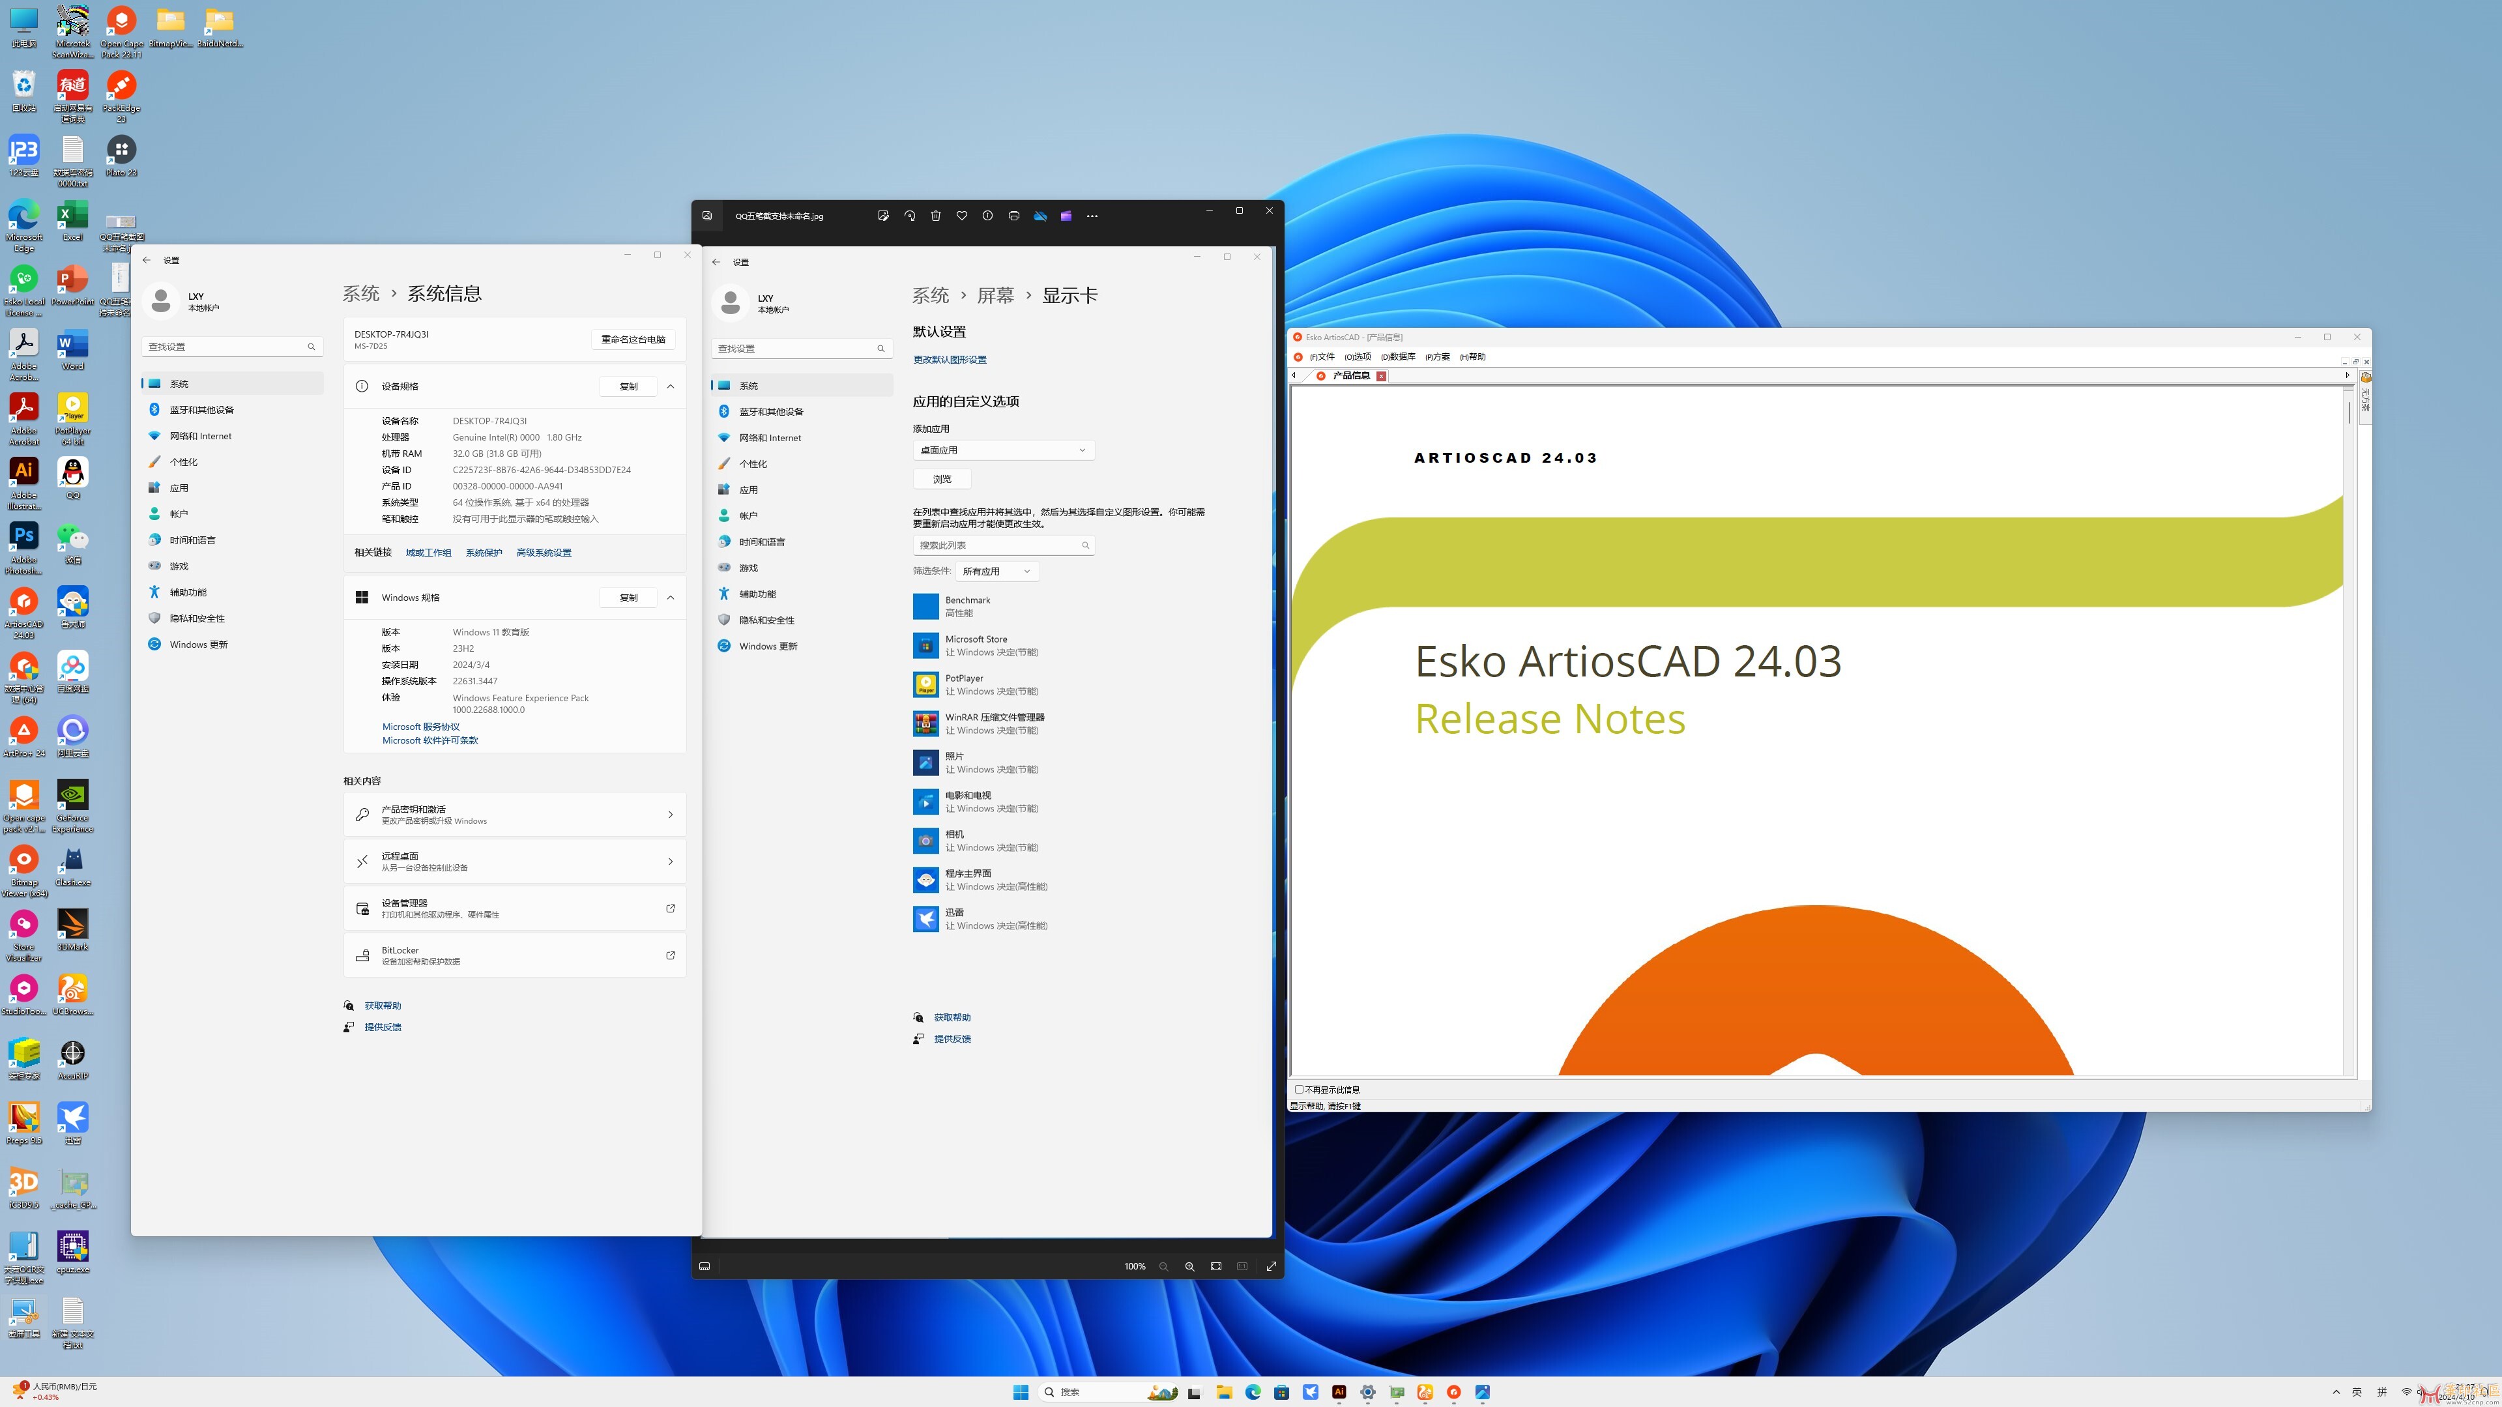Select the ArtiosCAD 24.03 desktop icon

[24, 613]
